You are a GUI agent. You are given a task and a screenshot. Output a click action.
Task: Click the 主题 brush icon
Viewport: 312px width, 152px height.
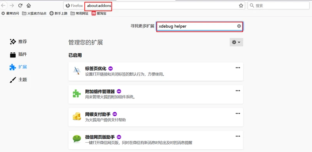(x=13, y=80)
